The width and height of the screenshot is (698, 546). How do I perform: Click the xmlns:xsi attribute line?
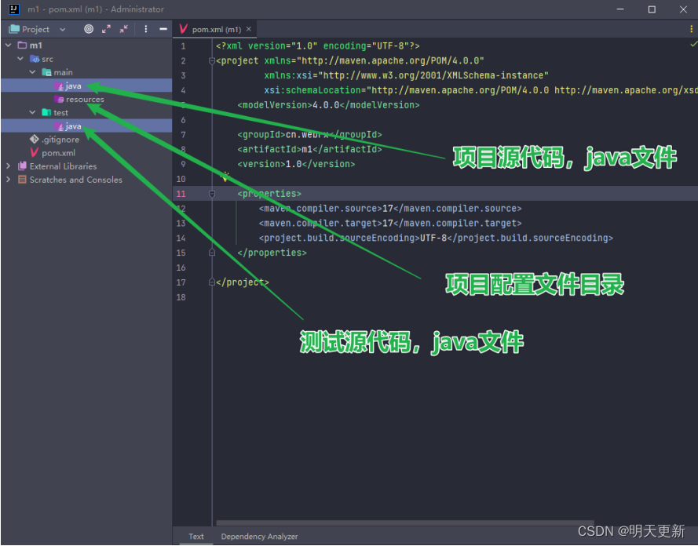tap(406, 75)
